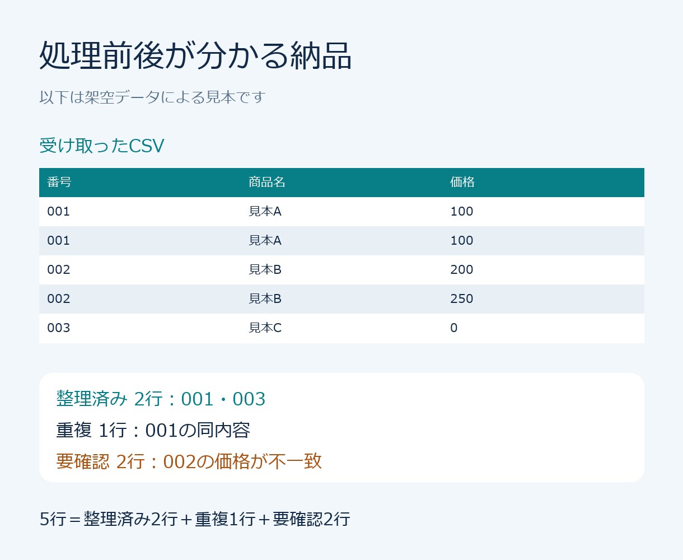Click the 価格 column header

point(462,182)
